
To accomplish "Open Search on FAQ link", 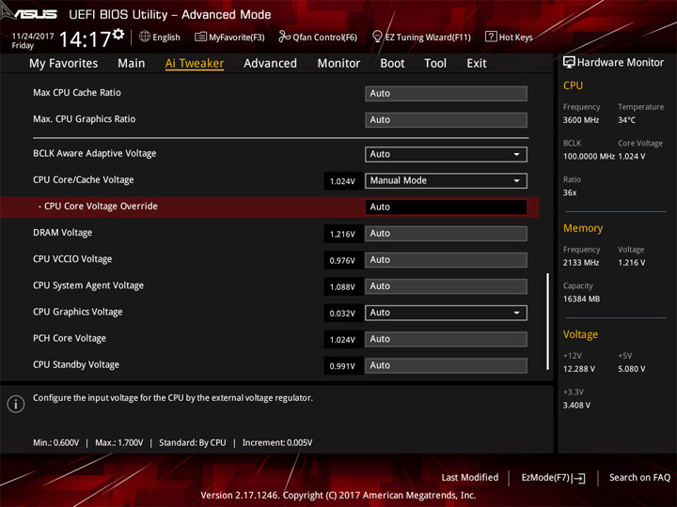I will [x=639, y=477].
